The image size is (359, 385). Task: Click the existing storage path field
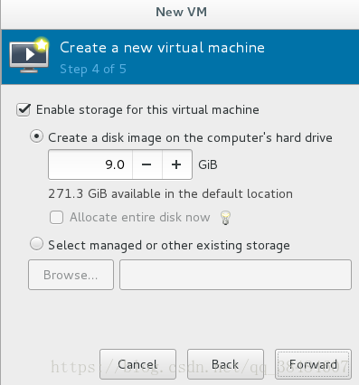[x=235, y=275]
